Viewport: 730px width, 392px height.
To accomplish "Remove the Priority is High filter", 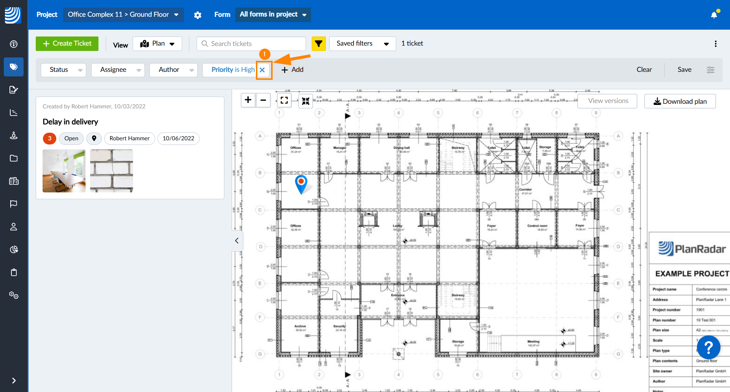I will click(x=262, y=70).
